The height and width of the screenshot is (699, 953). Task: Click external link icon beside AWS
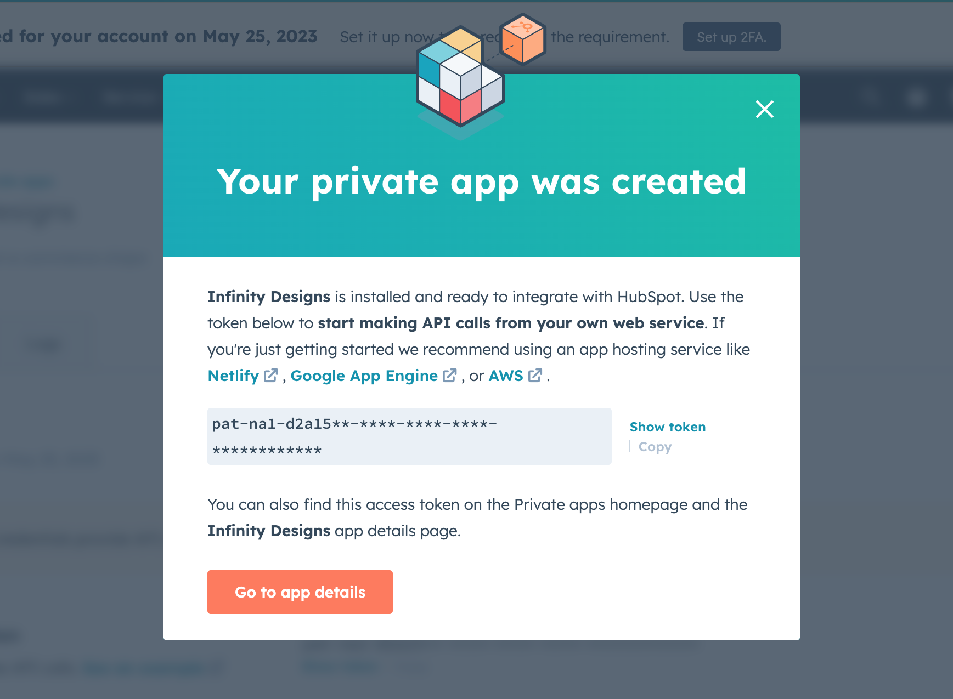point(535,376)
